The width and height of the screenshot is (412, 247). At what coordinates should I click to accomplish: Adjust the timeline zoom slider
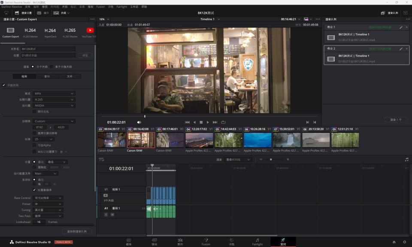coord(271,160)
